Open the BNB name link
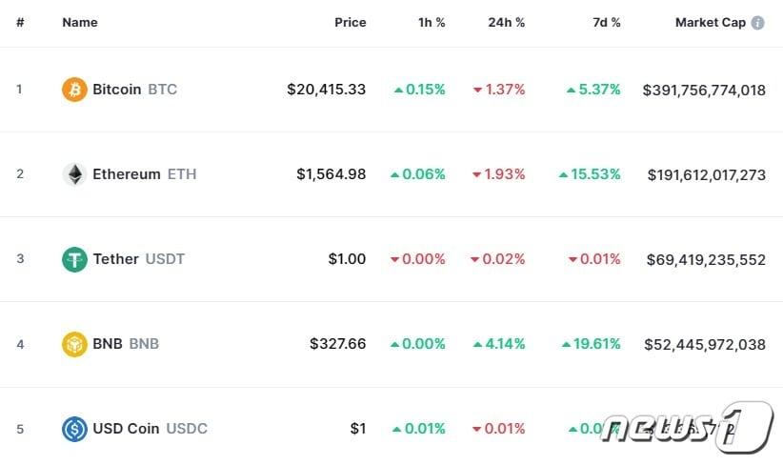 pyautogui.click(x=126, y=344)
